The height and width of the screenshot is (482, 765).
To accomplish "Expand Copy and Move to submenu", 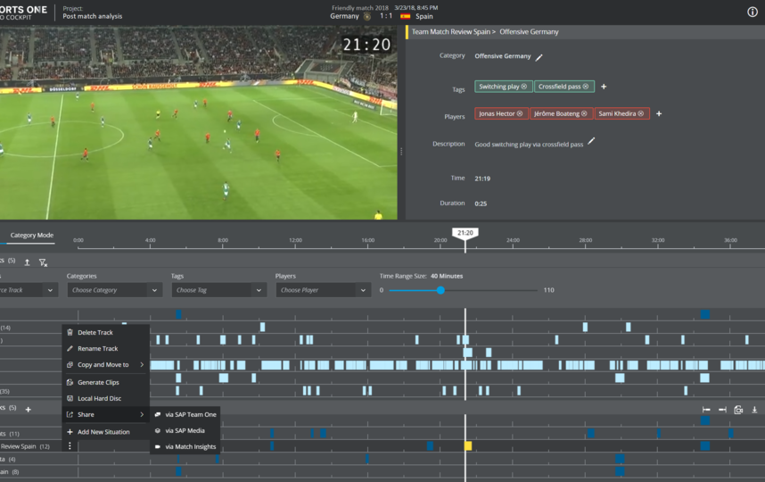I will (x=106, y=365).
